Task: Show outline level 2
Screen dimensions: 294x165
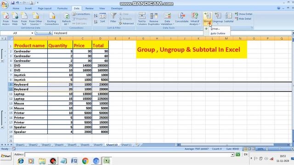Action: click(6, 38)
